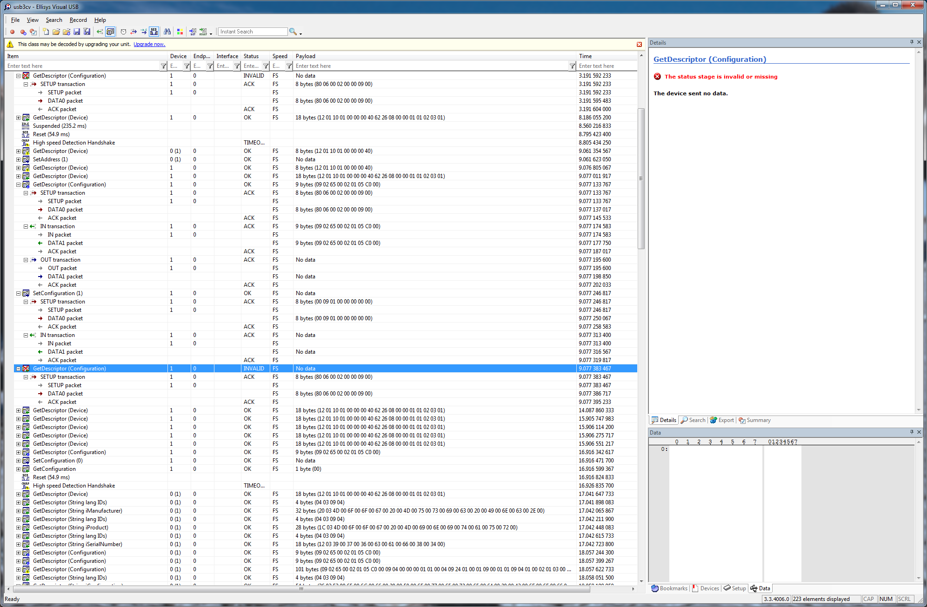Open the Payload column filter funnel
The height and width of the screenshot is (607, 927).
click(x=572, y=66)
